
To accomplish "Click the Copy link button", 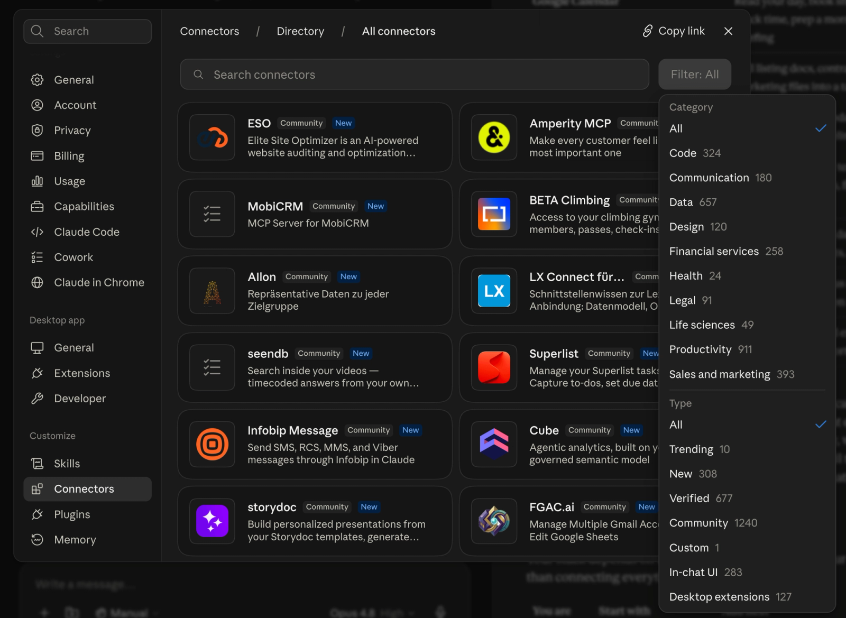I will coord(674,31).
